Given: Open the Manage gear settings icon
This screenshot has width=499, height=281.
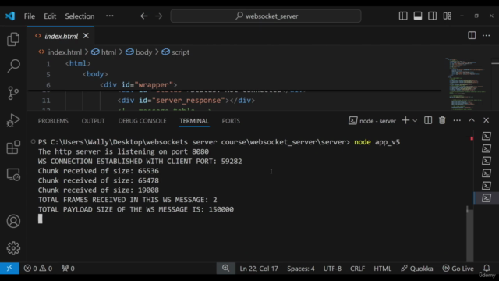Looking at the screenshot, I should click(13, 248).
